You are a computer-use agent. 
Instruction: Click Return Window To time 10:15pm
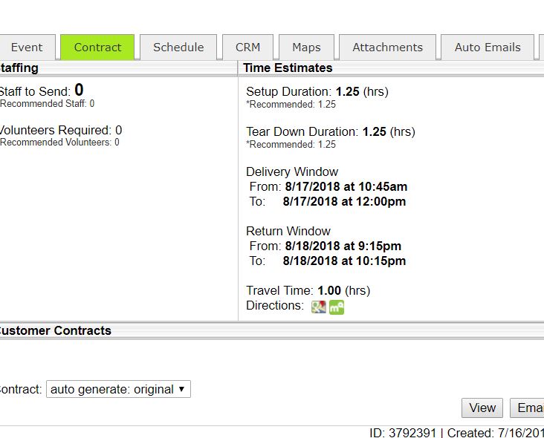(344, 261)
